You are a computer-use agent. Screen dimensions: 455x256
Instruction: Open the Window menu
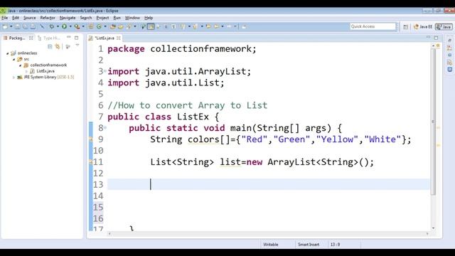click(x=132, y=18)
